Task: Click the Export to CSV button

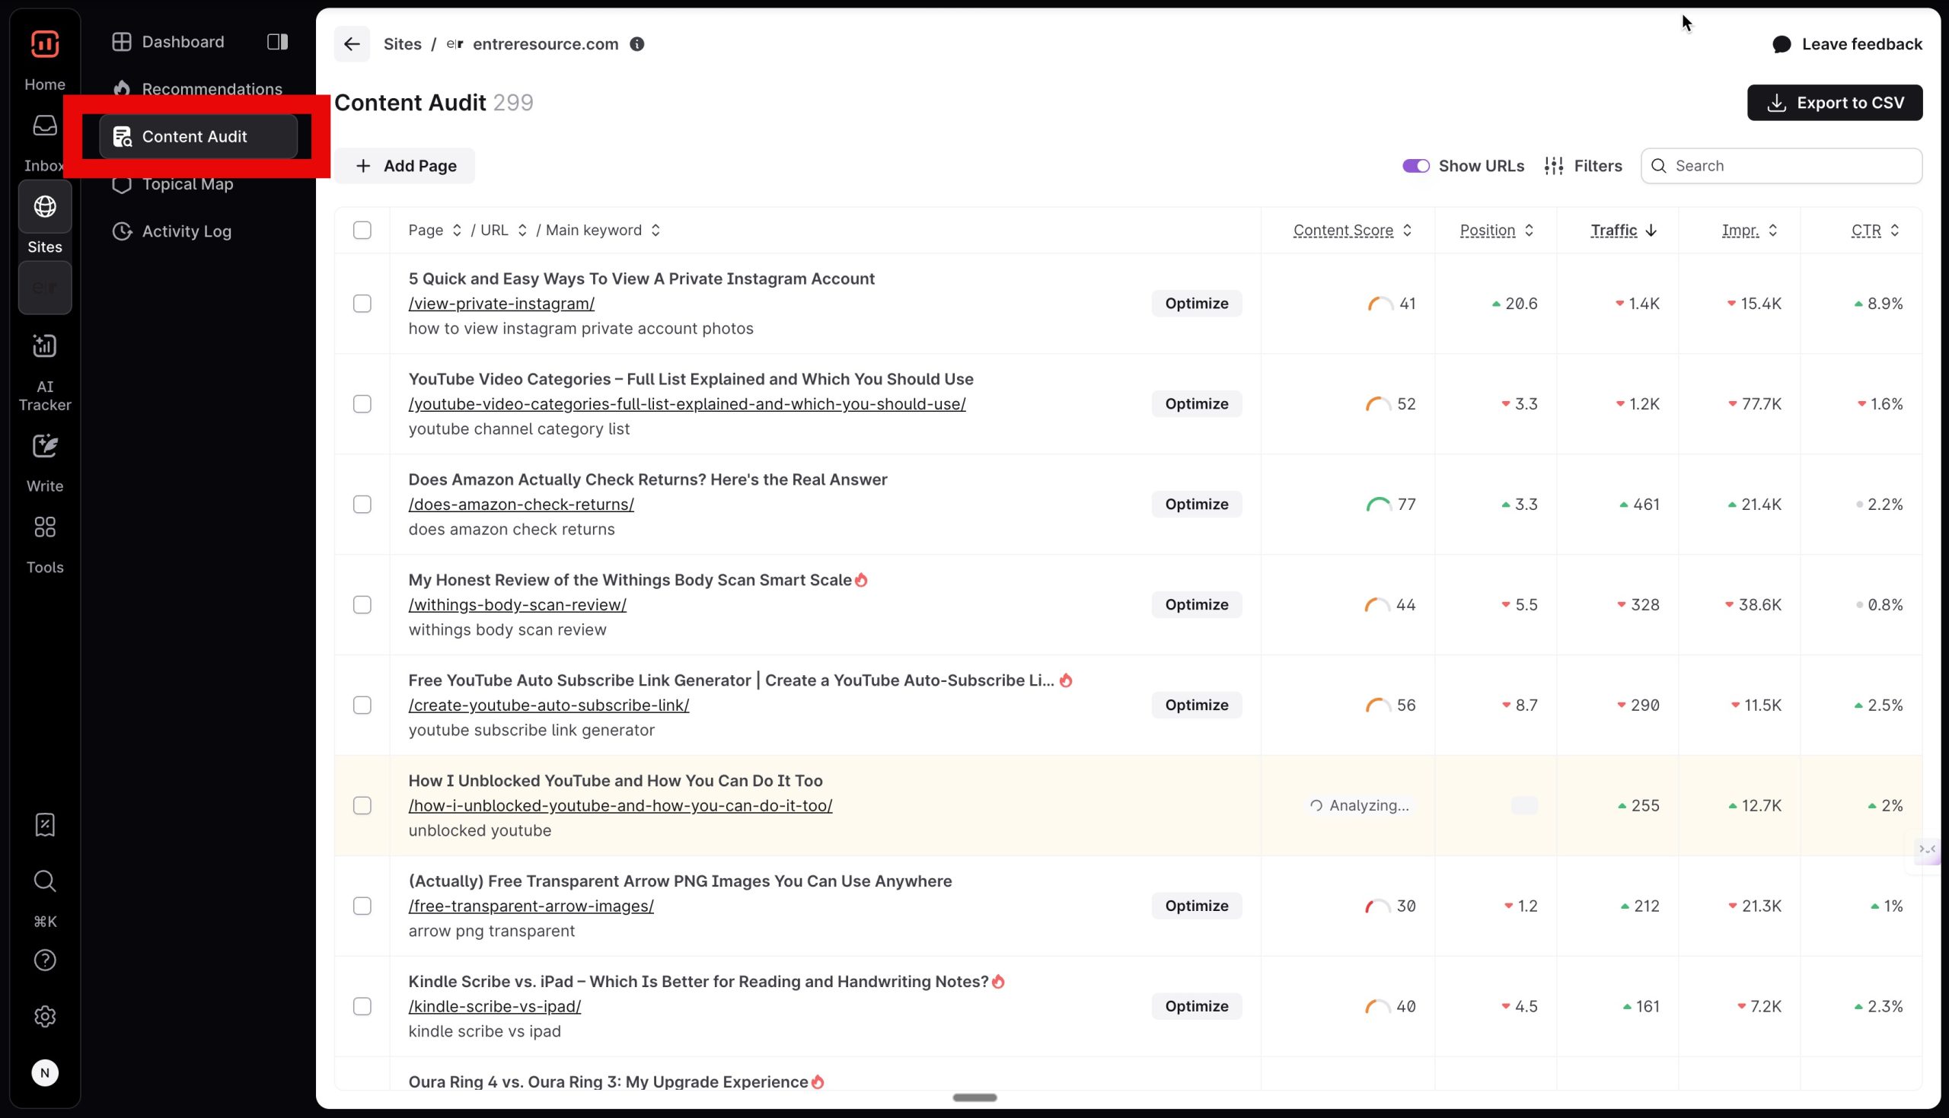Action: point(1834,102)
